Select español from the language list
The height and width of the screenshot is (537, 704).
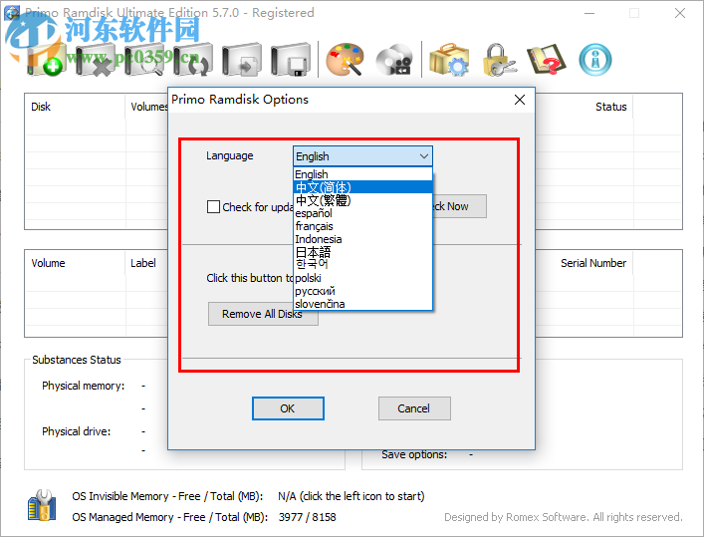tap(362, 213)
